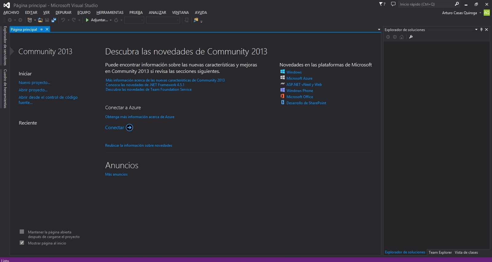Click the Solution Explorer wrench properties icon
The height and width of the screenshot is (262, 492).
point(411,37)
